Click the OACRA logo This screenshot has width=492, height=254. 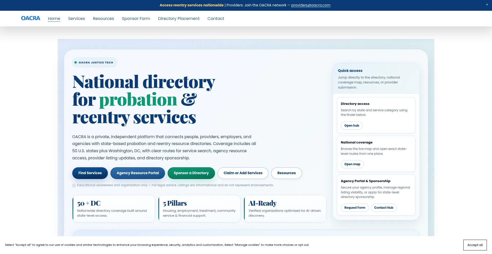pos(30,18)
